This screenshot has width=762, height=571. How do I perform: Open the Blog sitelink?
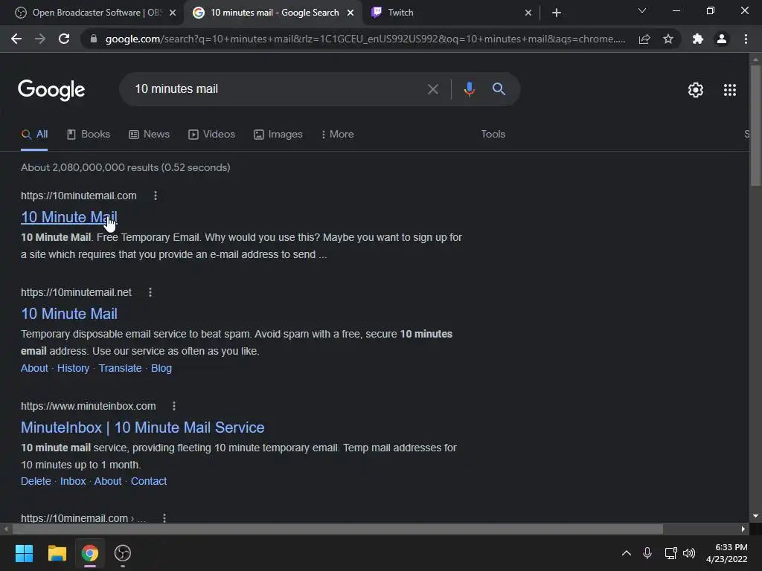point(161,368)
